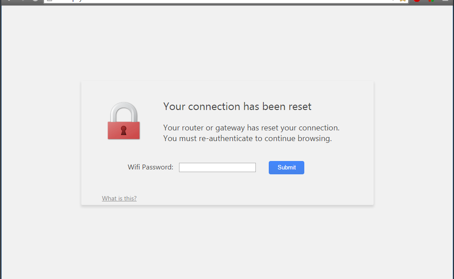Click the "You must re-authenticate" text line

247,138
